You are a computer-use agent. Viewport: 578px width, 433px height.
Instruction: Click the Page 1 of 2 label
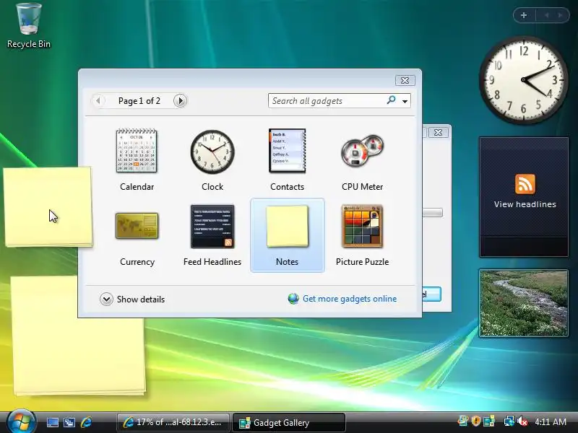[x=139, y=101]
